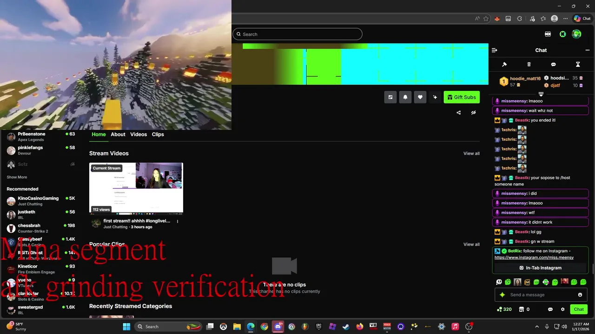Click the 320 channel points balance

tap(504, 309)
